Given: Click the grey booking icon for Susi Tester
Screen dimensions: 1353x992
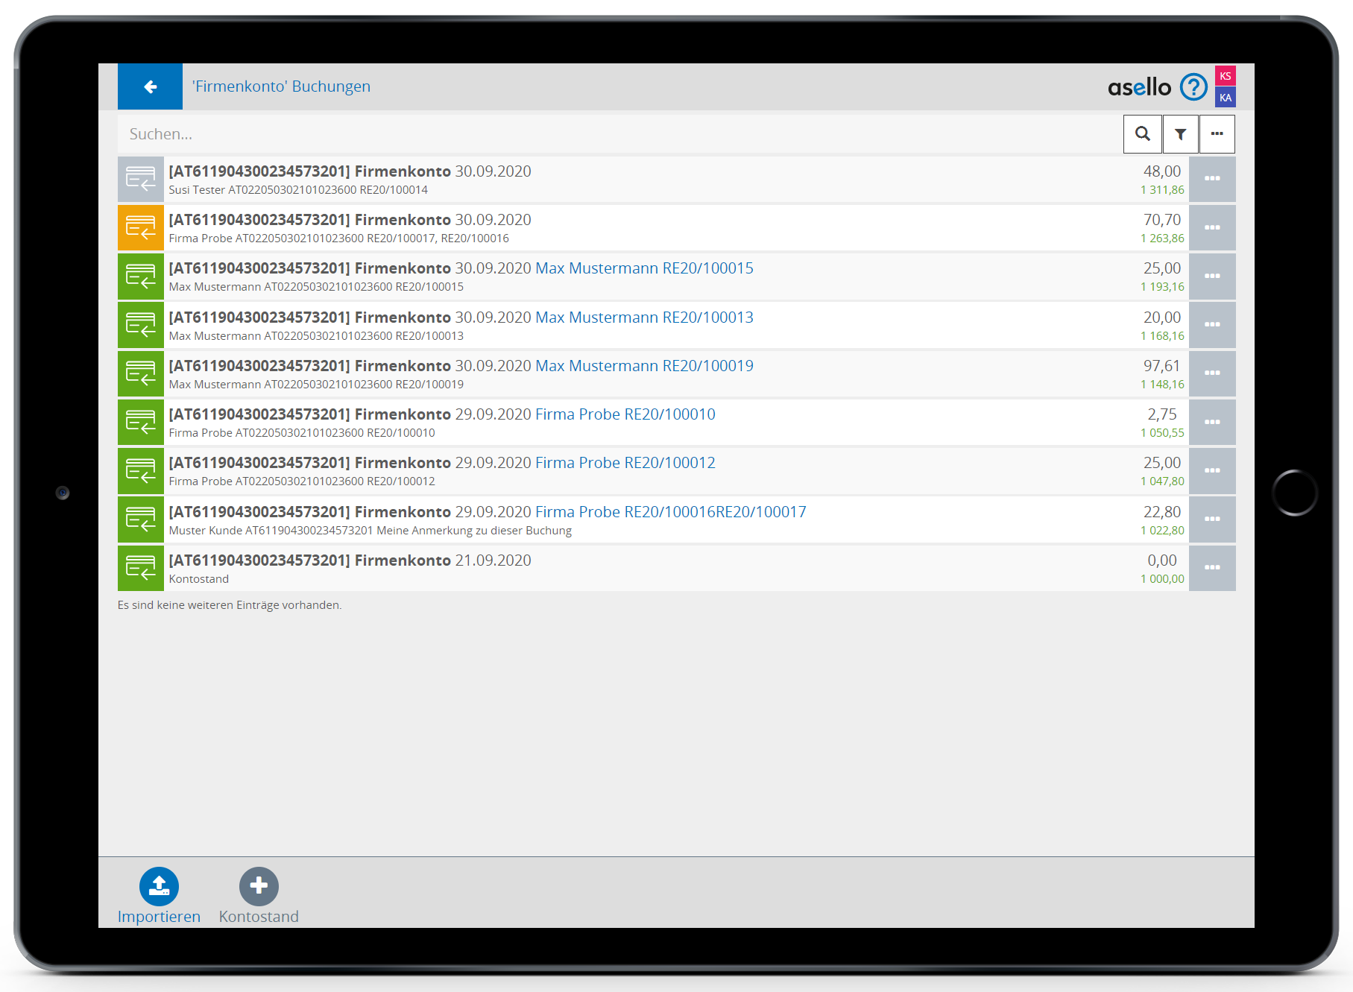Looking at the screenshot, I should click(x=141, y=180).
